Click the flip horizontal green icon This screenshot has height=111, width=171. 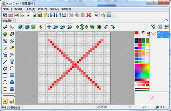[x=92, y=27]
